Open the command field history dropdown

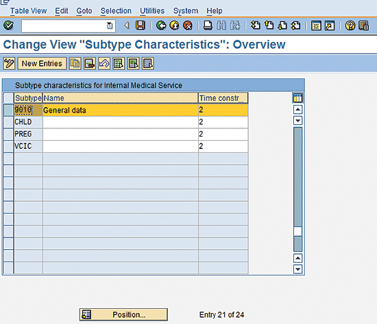click(x=110, y=25)
